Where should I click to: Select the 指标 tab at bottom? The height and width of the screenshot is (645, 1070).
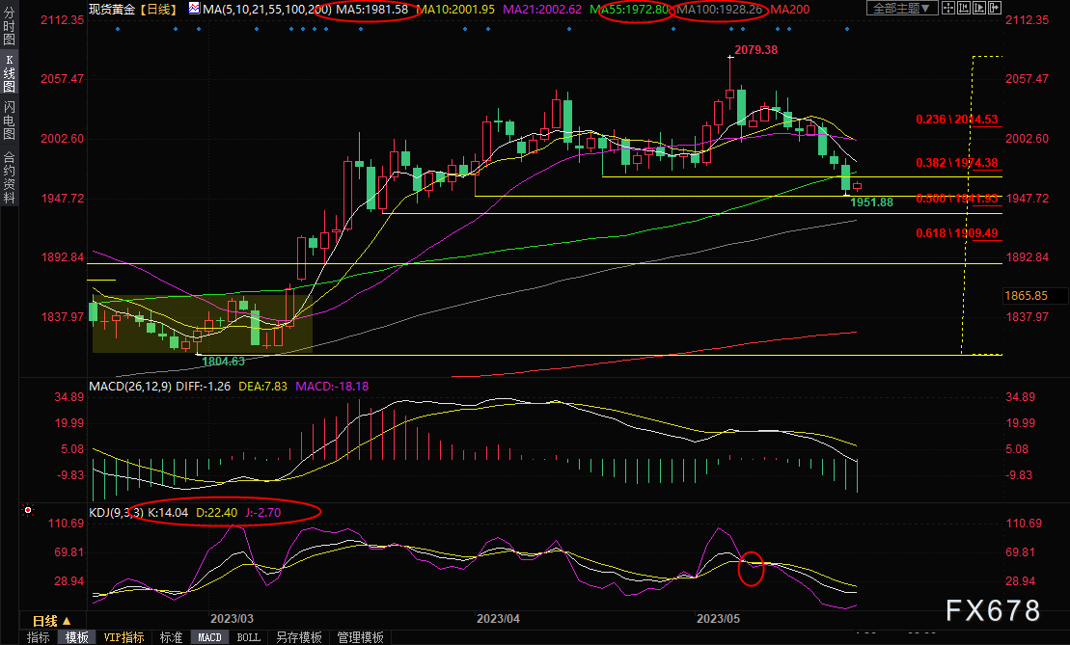[39, 637]
